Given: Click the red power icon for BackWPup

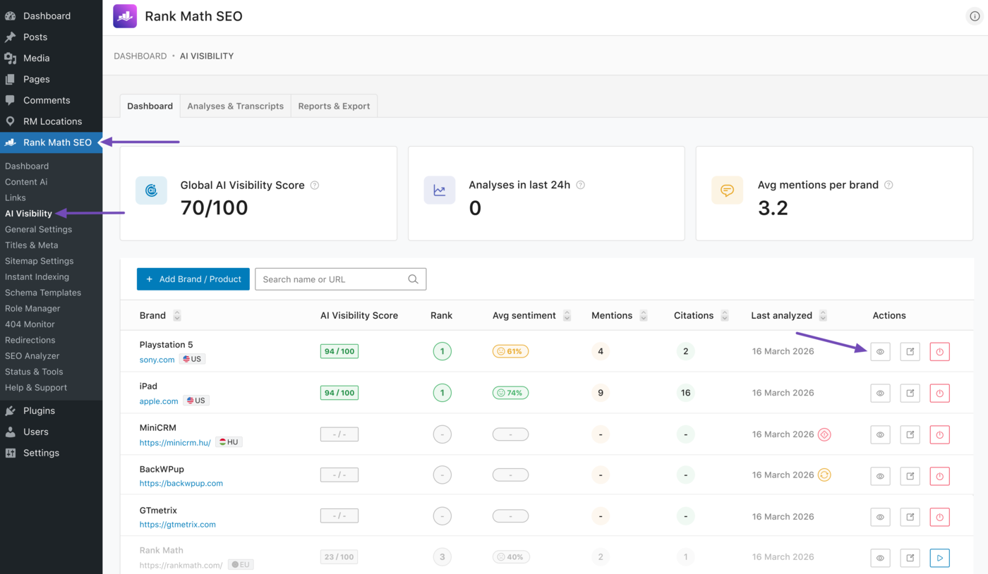Looking at the screenshot, I should pyautogui.click(x=940, y=476).
